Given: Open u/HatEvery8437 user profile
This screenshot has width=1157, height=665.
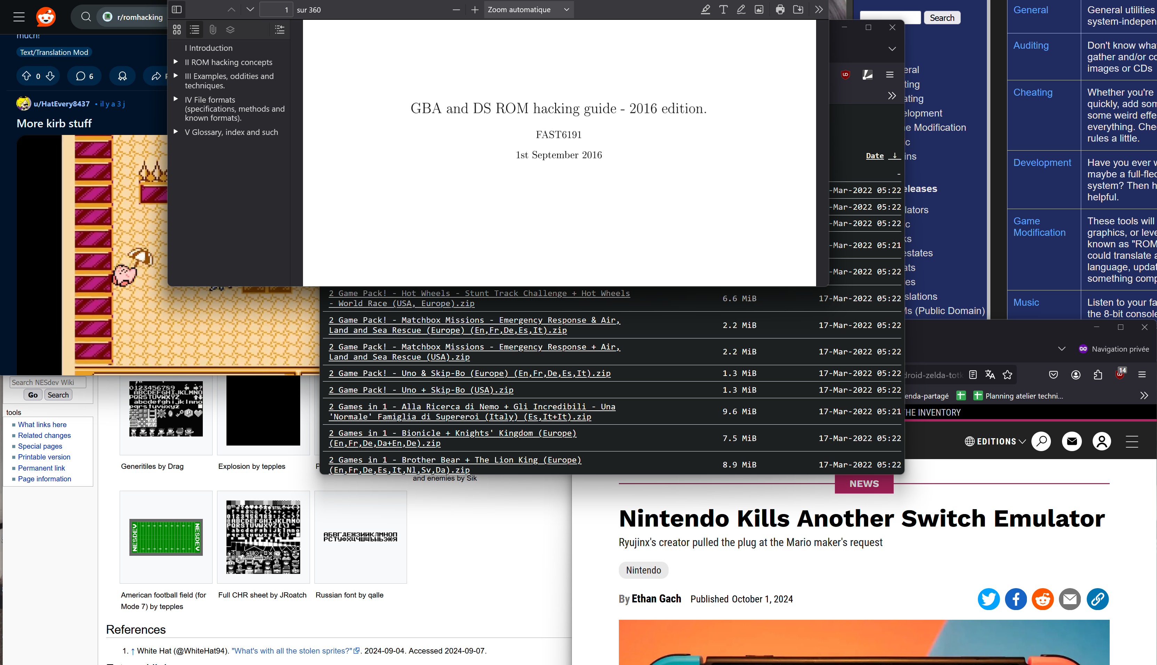Looking at the screenshot, I should tap(62, 104).
